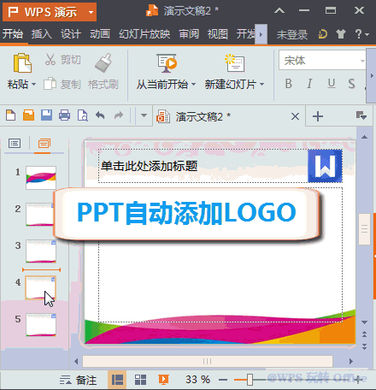This screenshot has width=376, height=390.
Task: Open the 宋体 font name combo box
Action: click(322, 60)
